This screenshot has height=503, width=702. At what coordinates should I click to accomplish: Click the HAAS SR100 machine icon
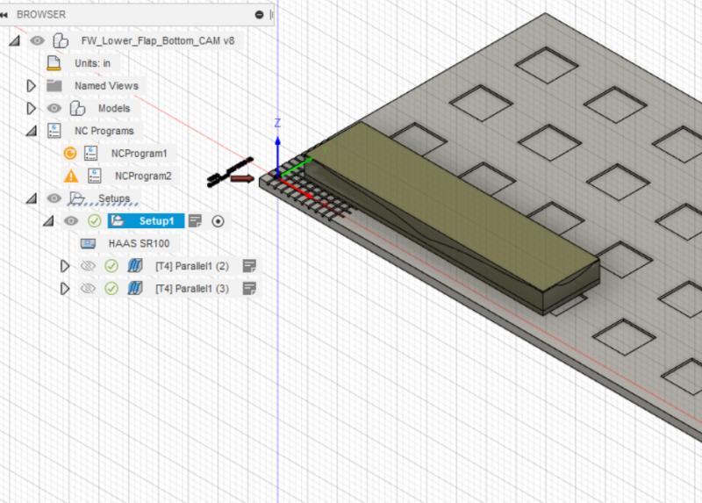(x=90, y=243)
